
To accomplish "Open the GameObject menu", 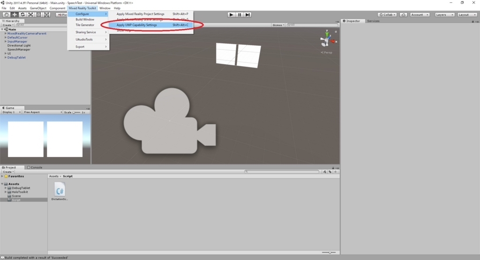I will pos(38,8).
